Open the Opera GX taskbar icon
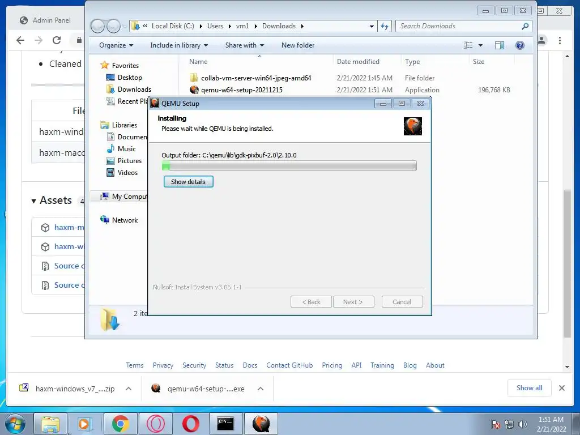Viewport: 580px width, 435px height. (x=155, y=424)
